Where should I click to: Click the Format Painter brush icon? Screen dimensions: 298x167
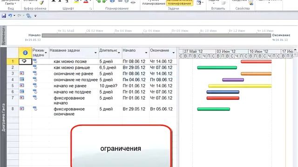point(41,2)
